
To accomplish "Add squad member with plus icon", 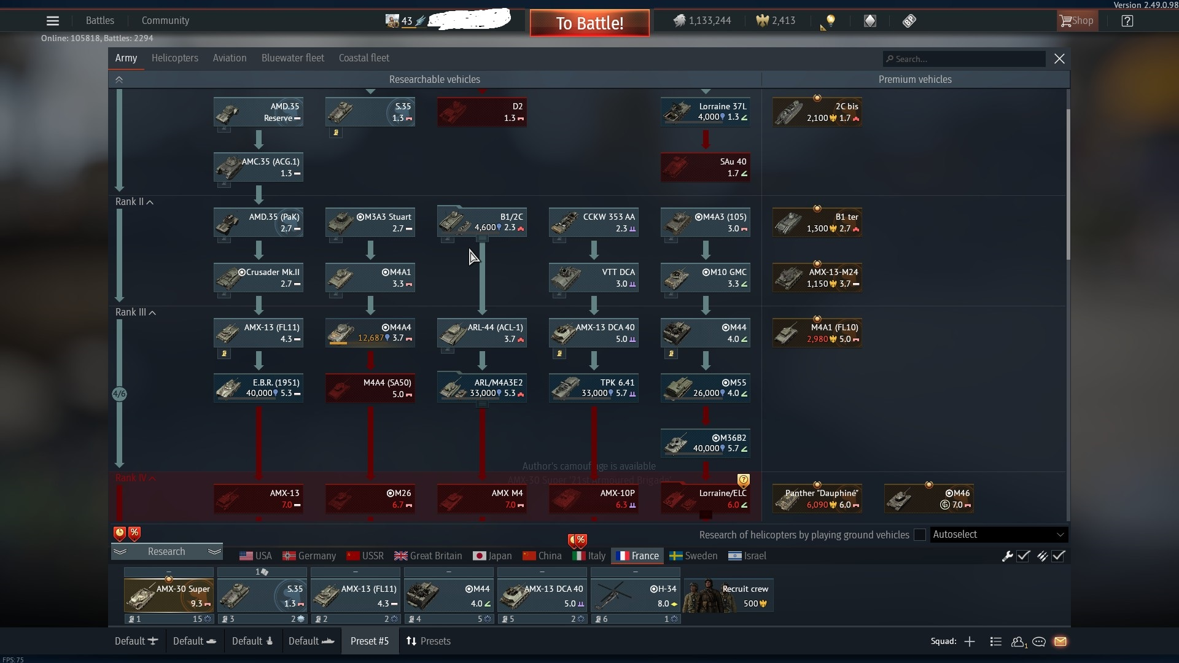I will tap(970, 642).
